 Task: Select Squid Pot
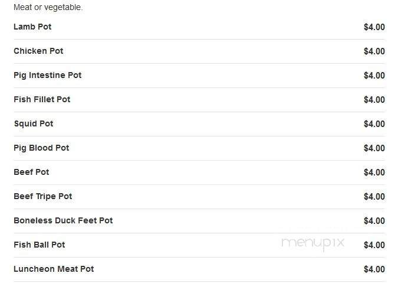[34, 123]
